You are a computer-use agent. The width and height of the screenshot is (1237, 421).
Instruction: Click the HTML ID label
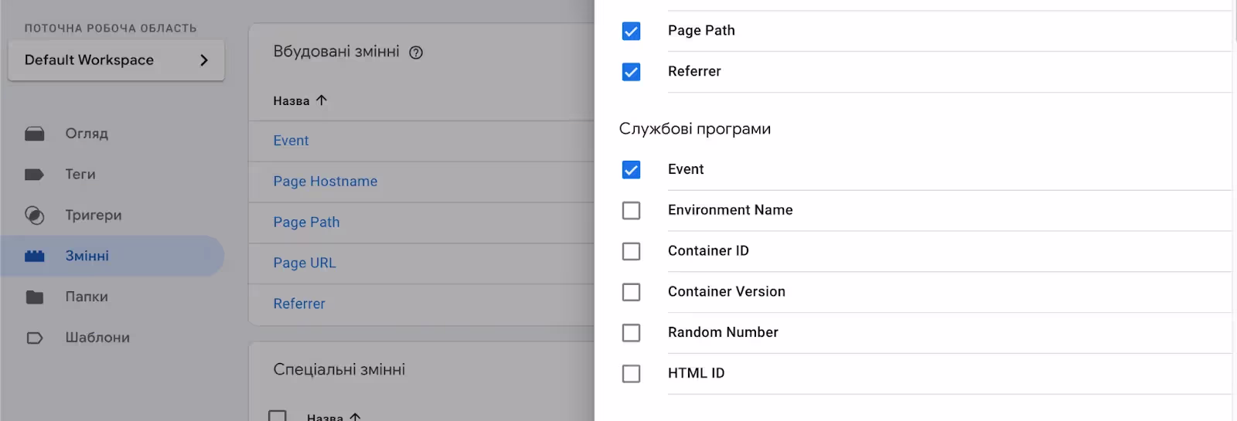(x=697, y=373)
